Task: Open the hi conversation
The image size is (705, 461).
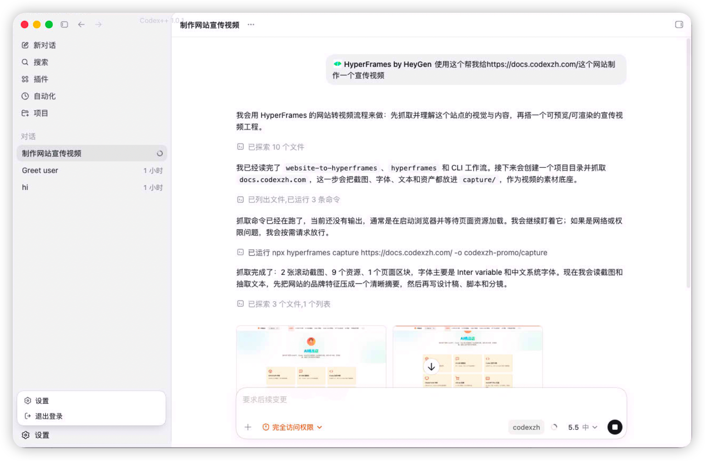Action: coord(91,187)
